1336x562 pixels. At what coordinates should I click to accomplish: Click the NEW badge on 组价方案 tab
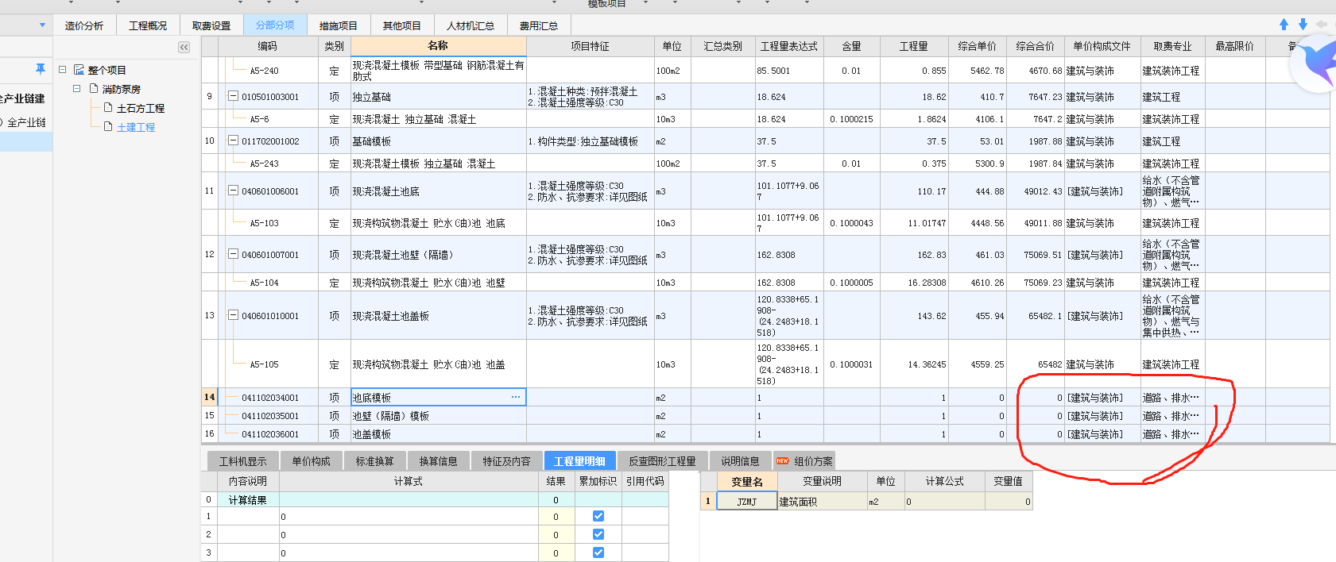coord(783,460)
